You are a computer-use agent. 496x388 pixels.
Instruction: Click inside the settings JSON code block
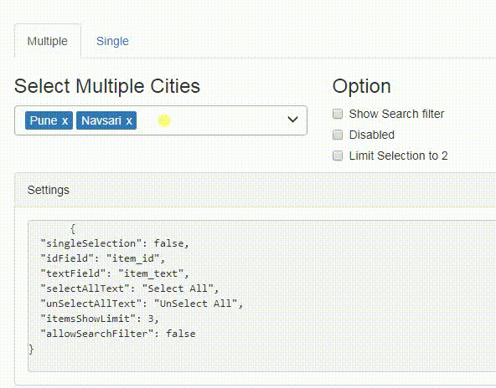262,296
